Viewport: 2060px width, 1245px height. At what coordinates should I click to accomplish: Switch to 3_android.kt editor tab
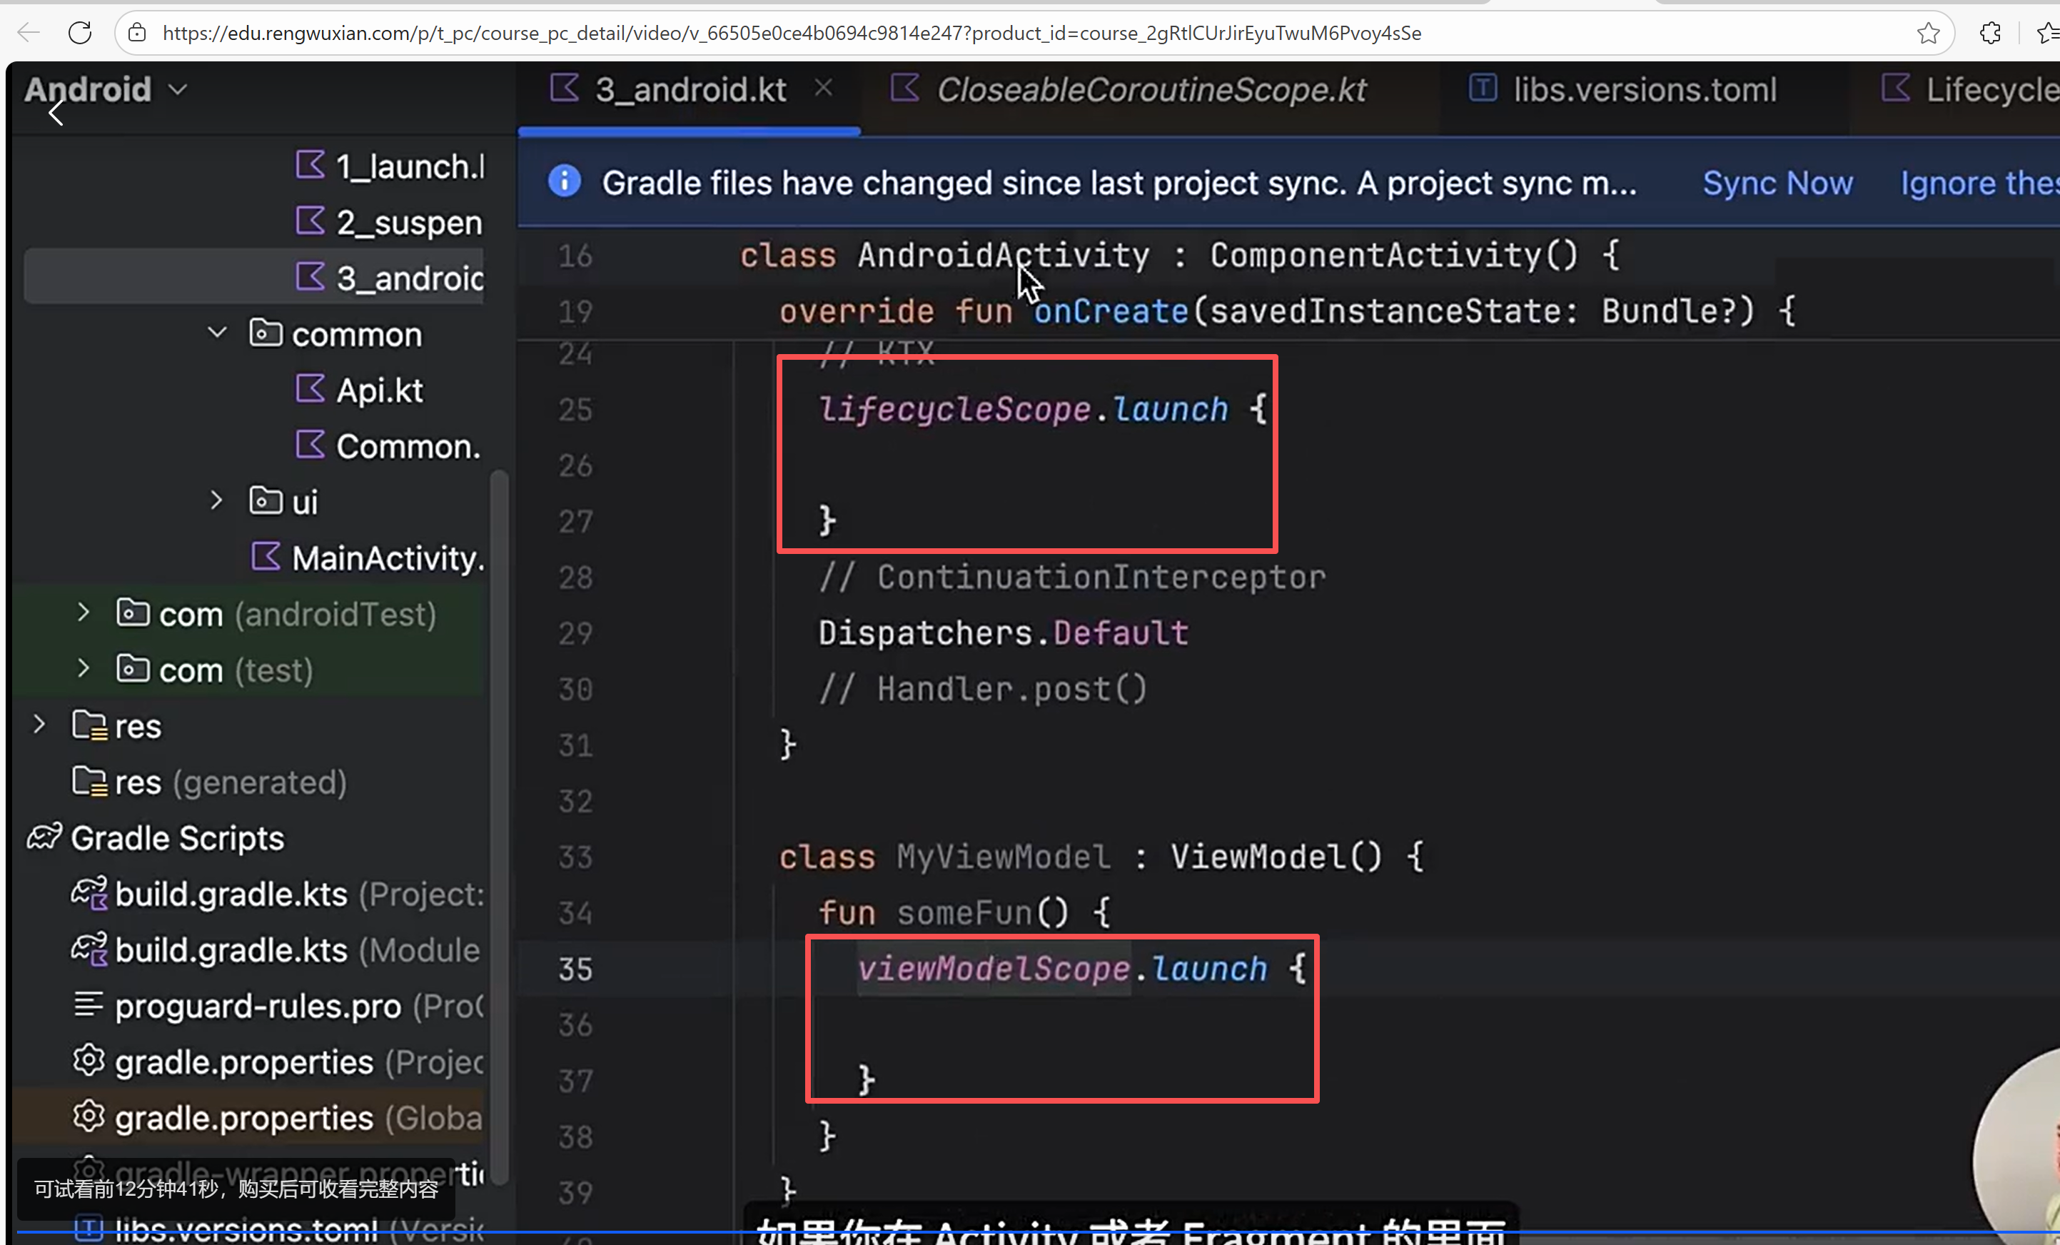(690, 89)
